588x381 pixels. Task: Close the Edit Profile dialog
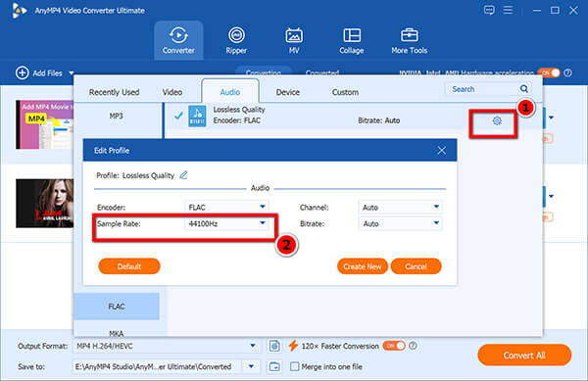442,150
